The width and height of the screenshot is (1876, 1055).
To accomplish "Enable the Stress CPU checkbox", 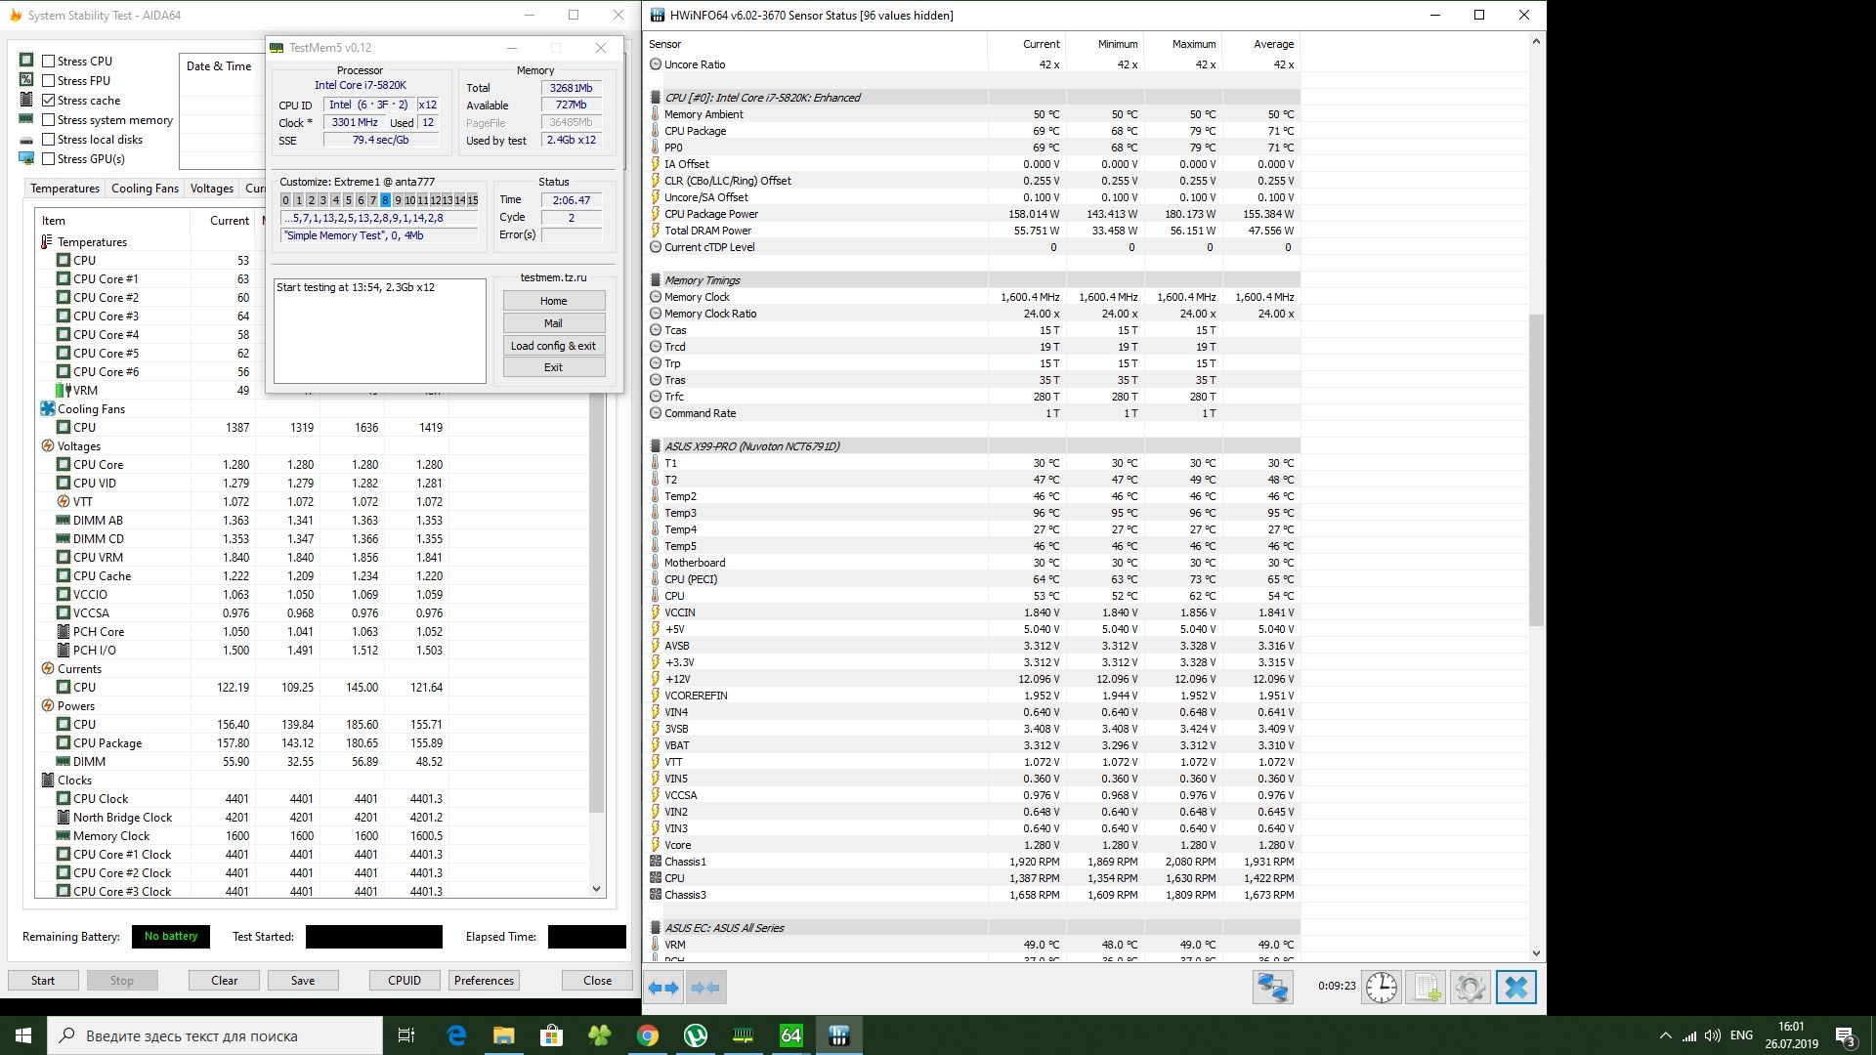I will click(49, 61).
